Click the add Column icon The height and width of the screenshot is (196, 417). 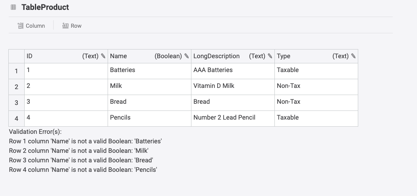(21, 26)
